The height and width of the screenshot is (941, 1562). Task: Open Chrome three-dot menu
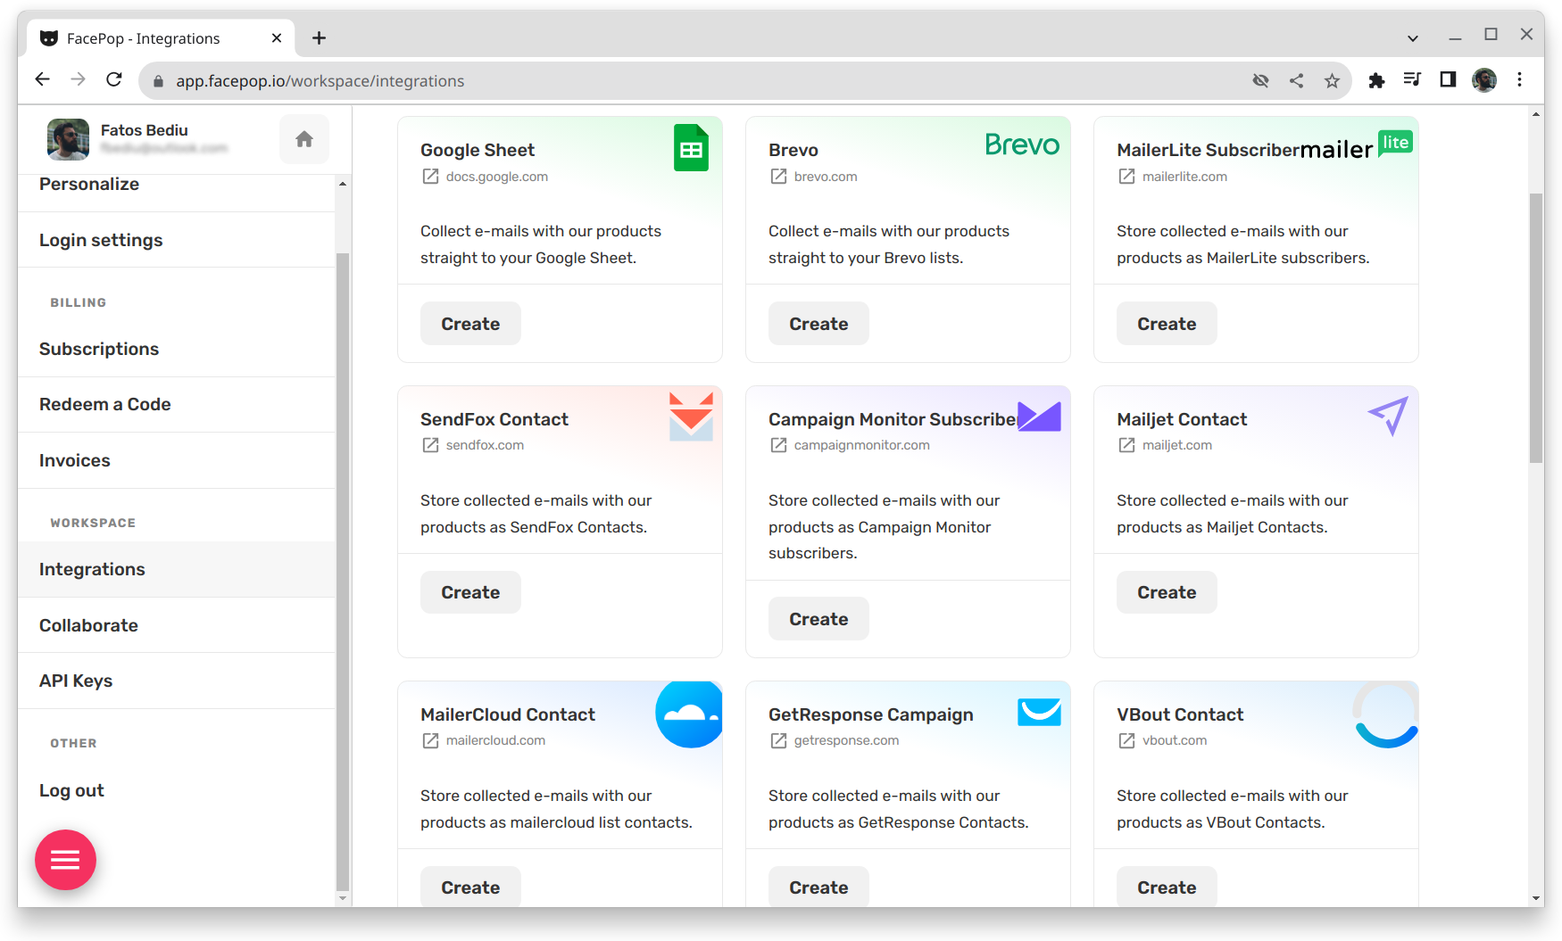pos(1519,79)
